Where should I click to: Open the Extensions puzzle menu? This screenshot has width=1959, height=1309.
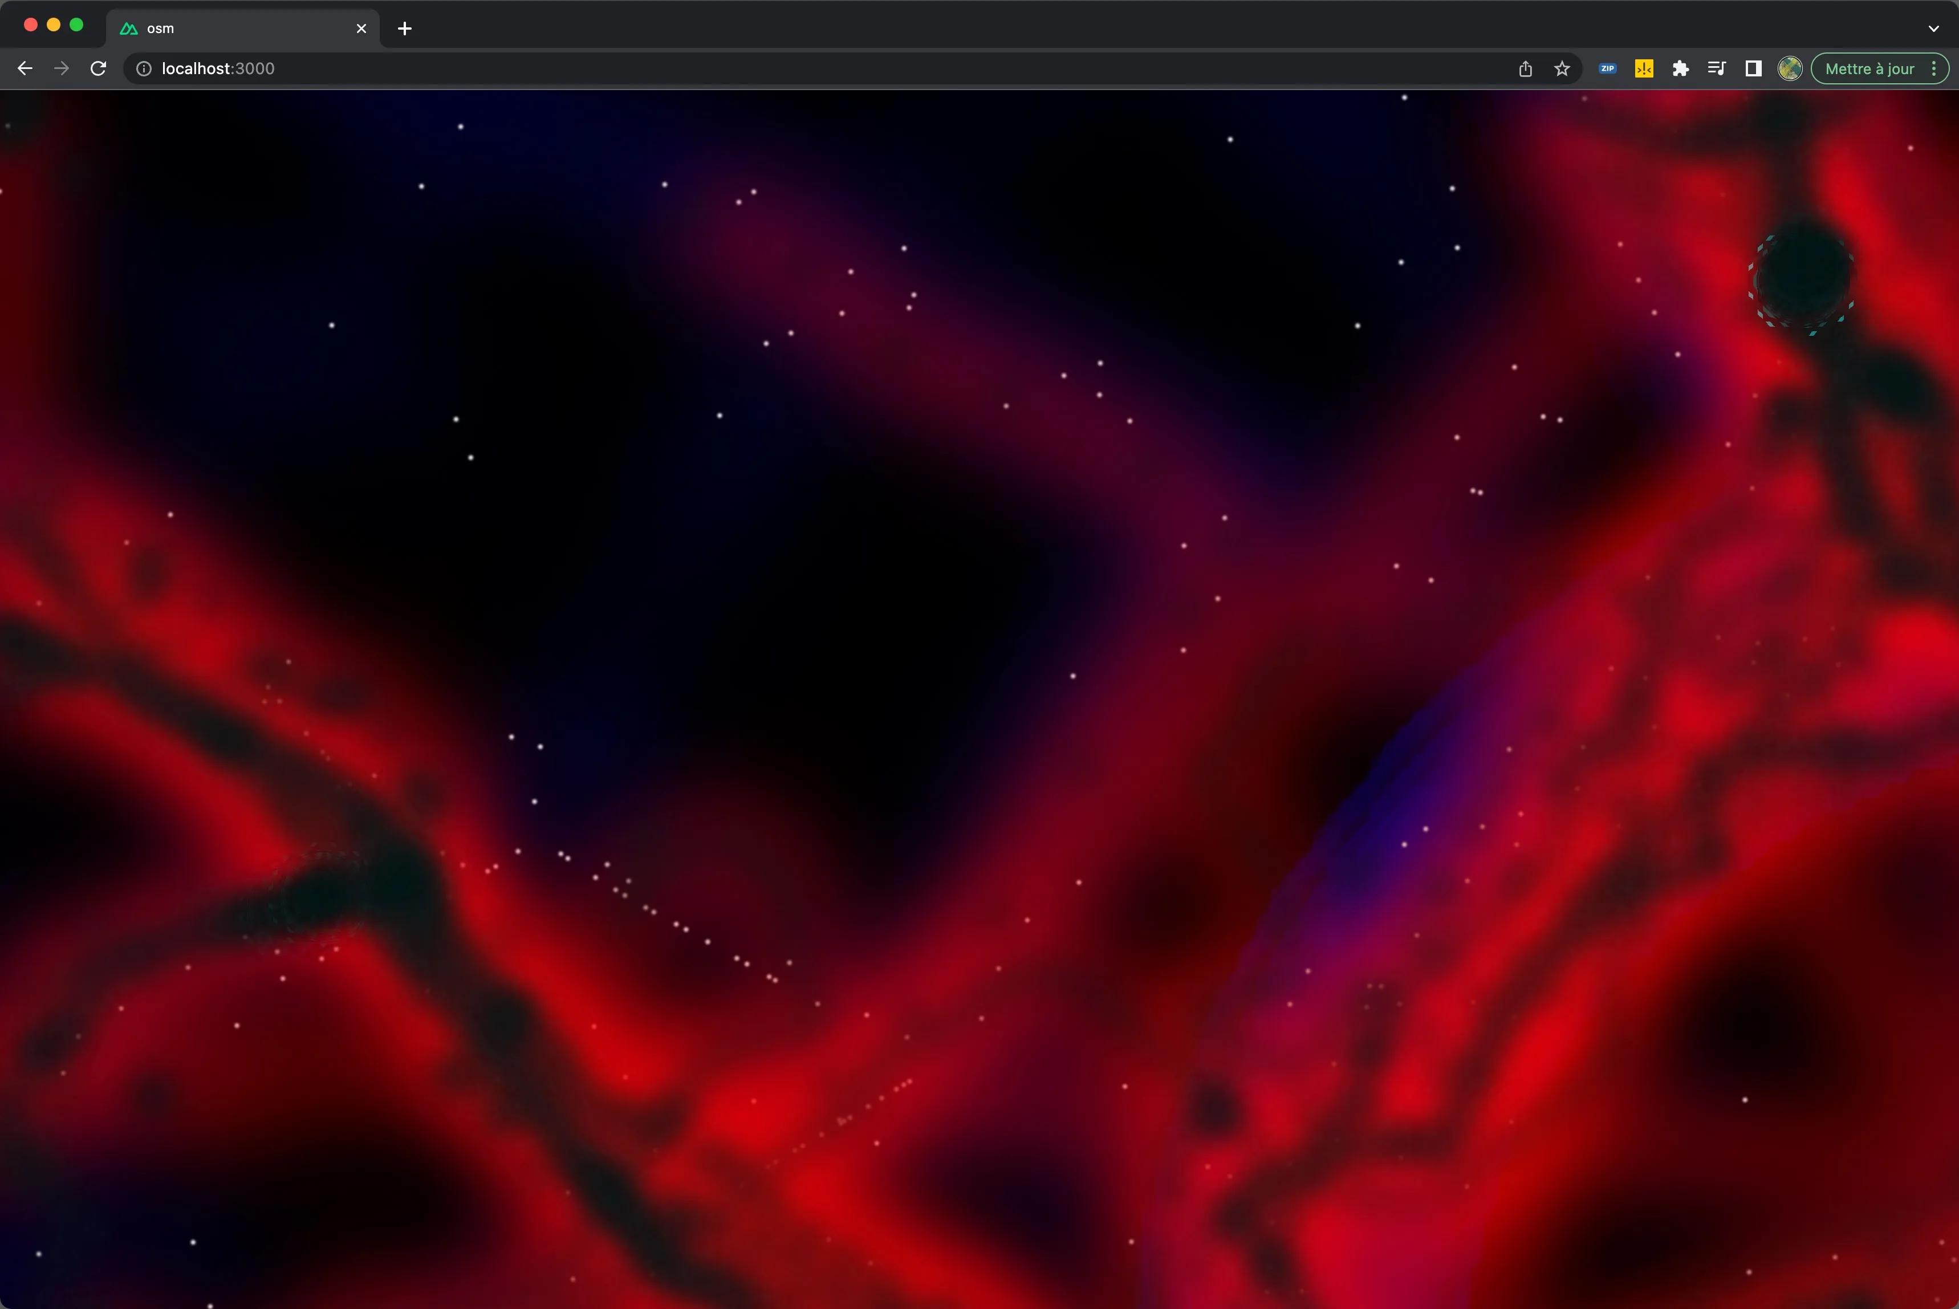click(1680, 68)
